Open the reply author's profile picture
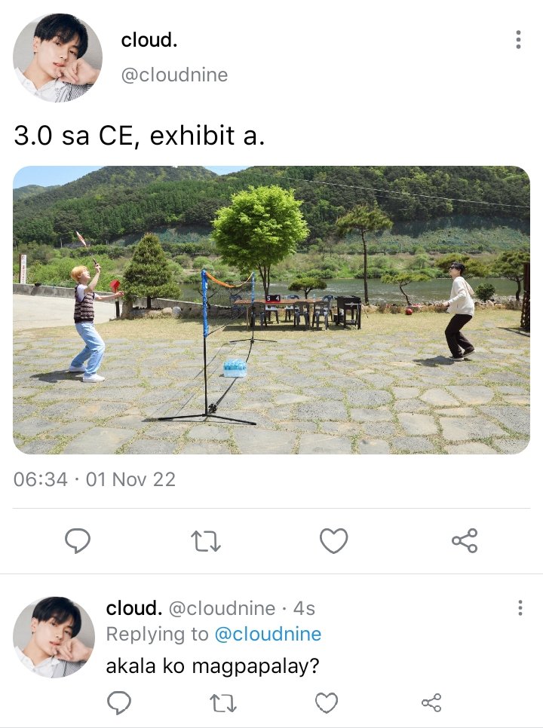 [x=54, y=638]
